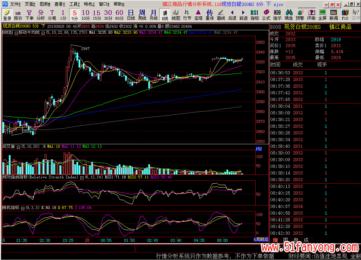The width and height of the screenshot is (361, 260).
Task: Collapse the 移动平均线 moving average indicator box
Action: 16,33
